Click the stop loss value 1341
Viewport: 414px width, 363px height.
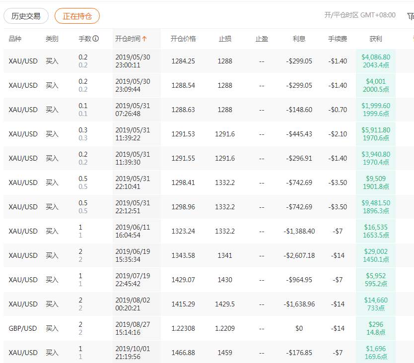point(225,255)
